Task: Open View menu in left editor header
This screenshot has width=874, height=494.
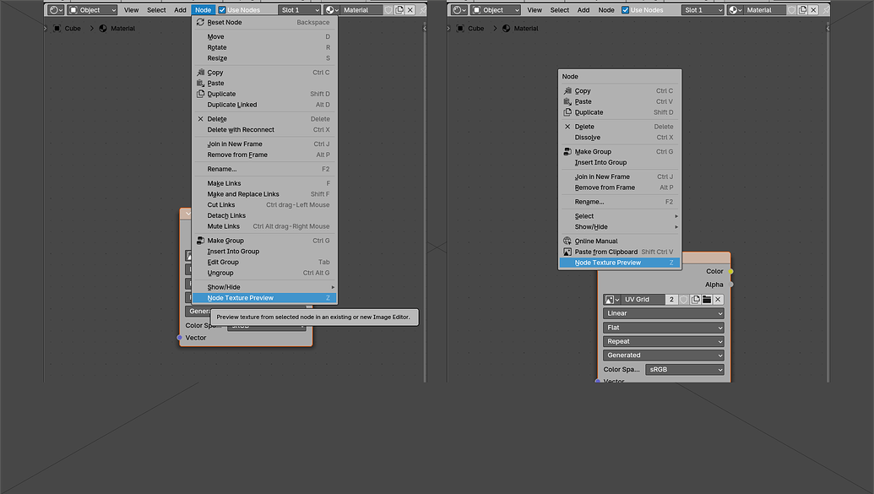Action: [132, 10]
